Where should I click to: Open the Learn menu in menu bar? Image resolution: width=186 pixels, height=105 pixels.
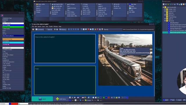(x=43, y=27)
